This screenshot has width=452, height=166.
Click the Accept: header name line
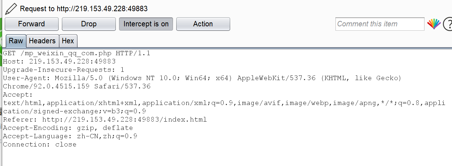coord(18,95)
